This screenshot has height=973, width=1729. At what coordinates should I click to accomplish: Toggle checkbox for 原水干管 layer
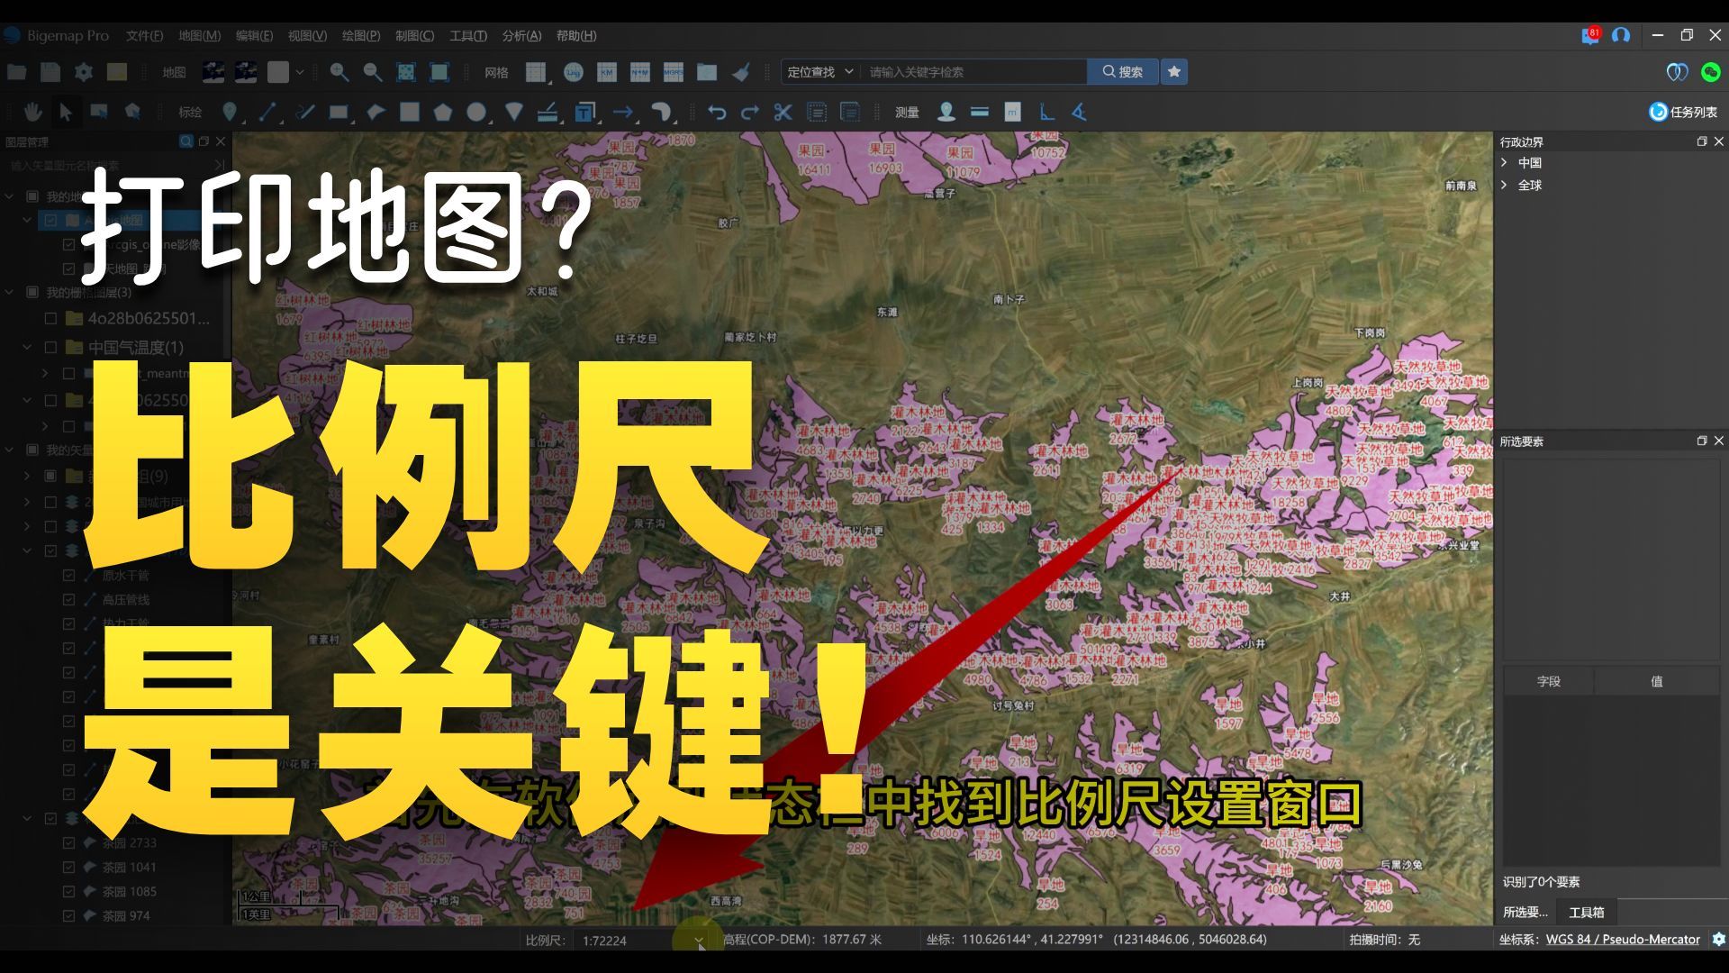pyautogui.click(x=68, y=575)
